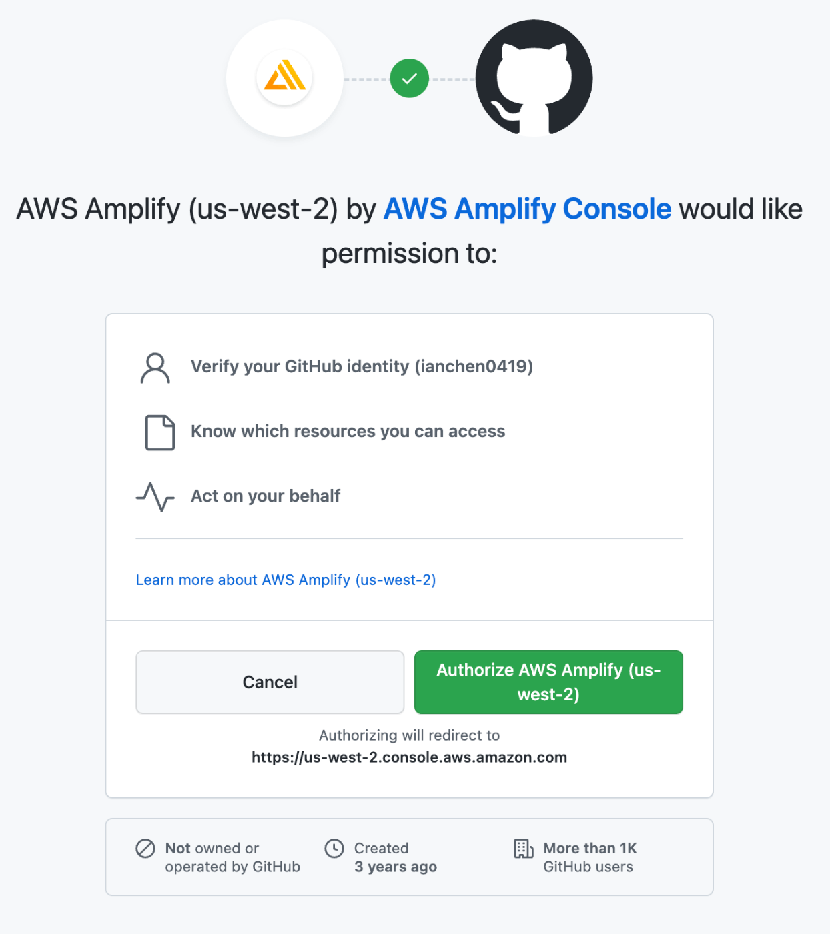The image size is (830, 934).
Task: Click the file icon beside resources access
Action: pyautogui.click(x=160, y=432)
